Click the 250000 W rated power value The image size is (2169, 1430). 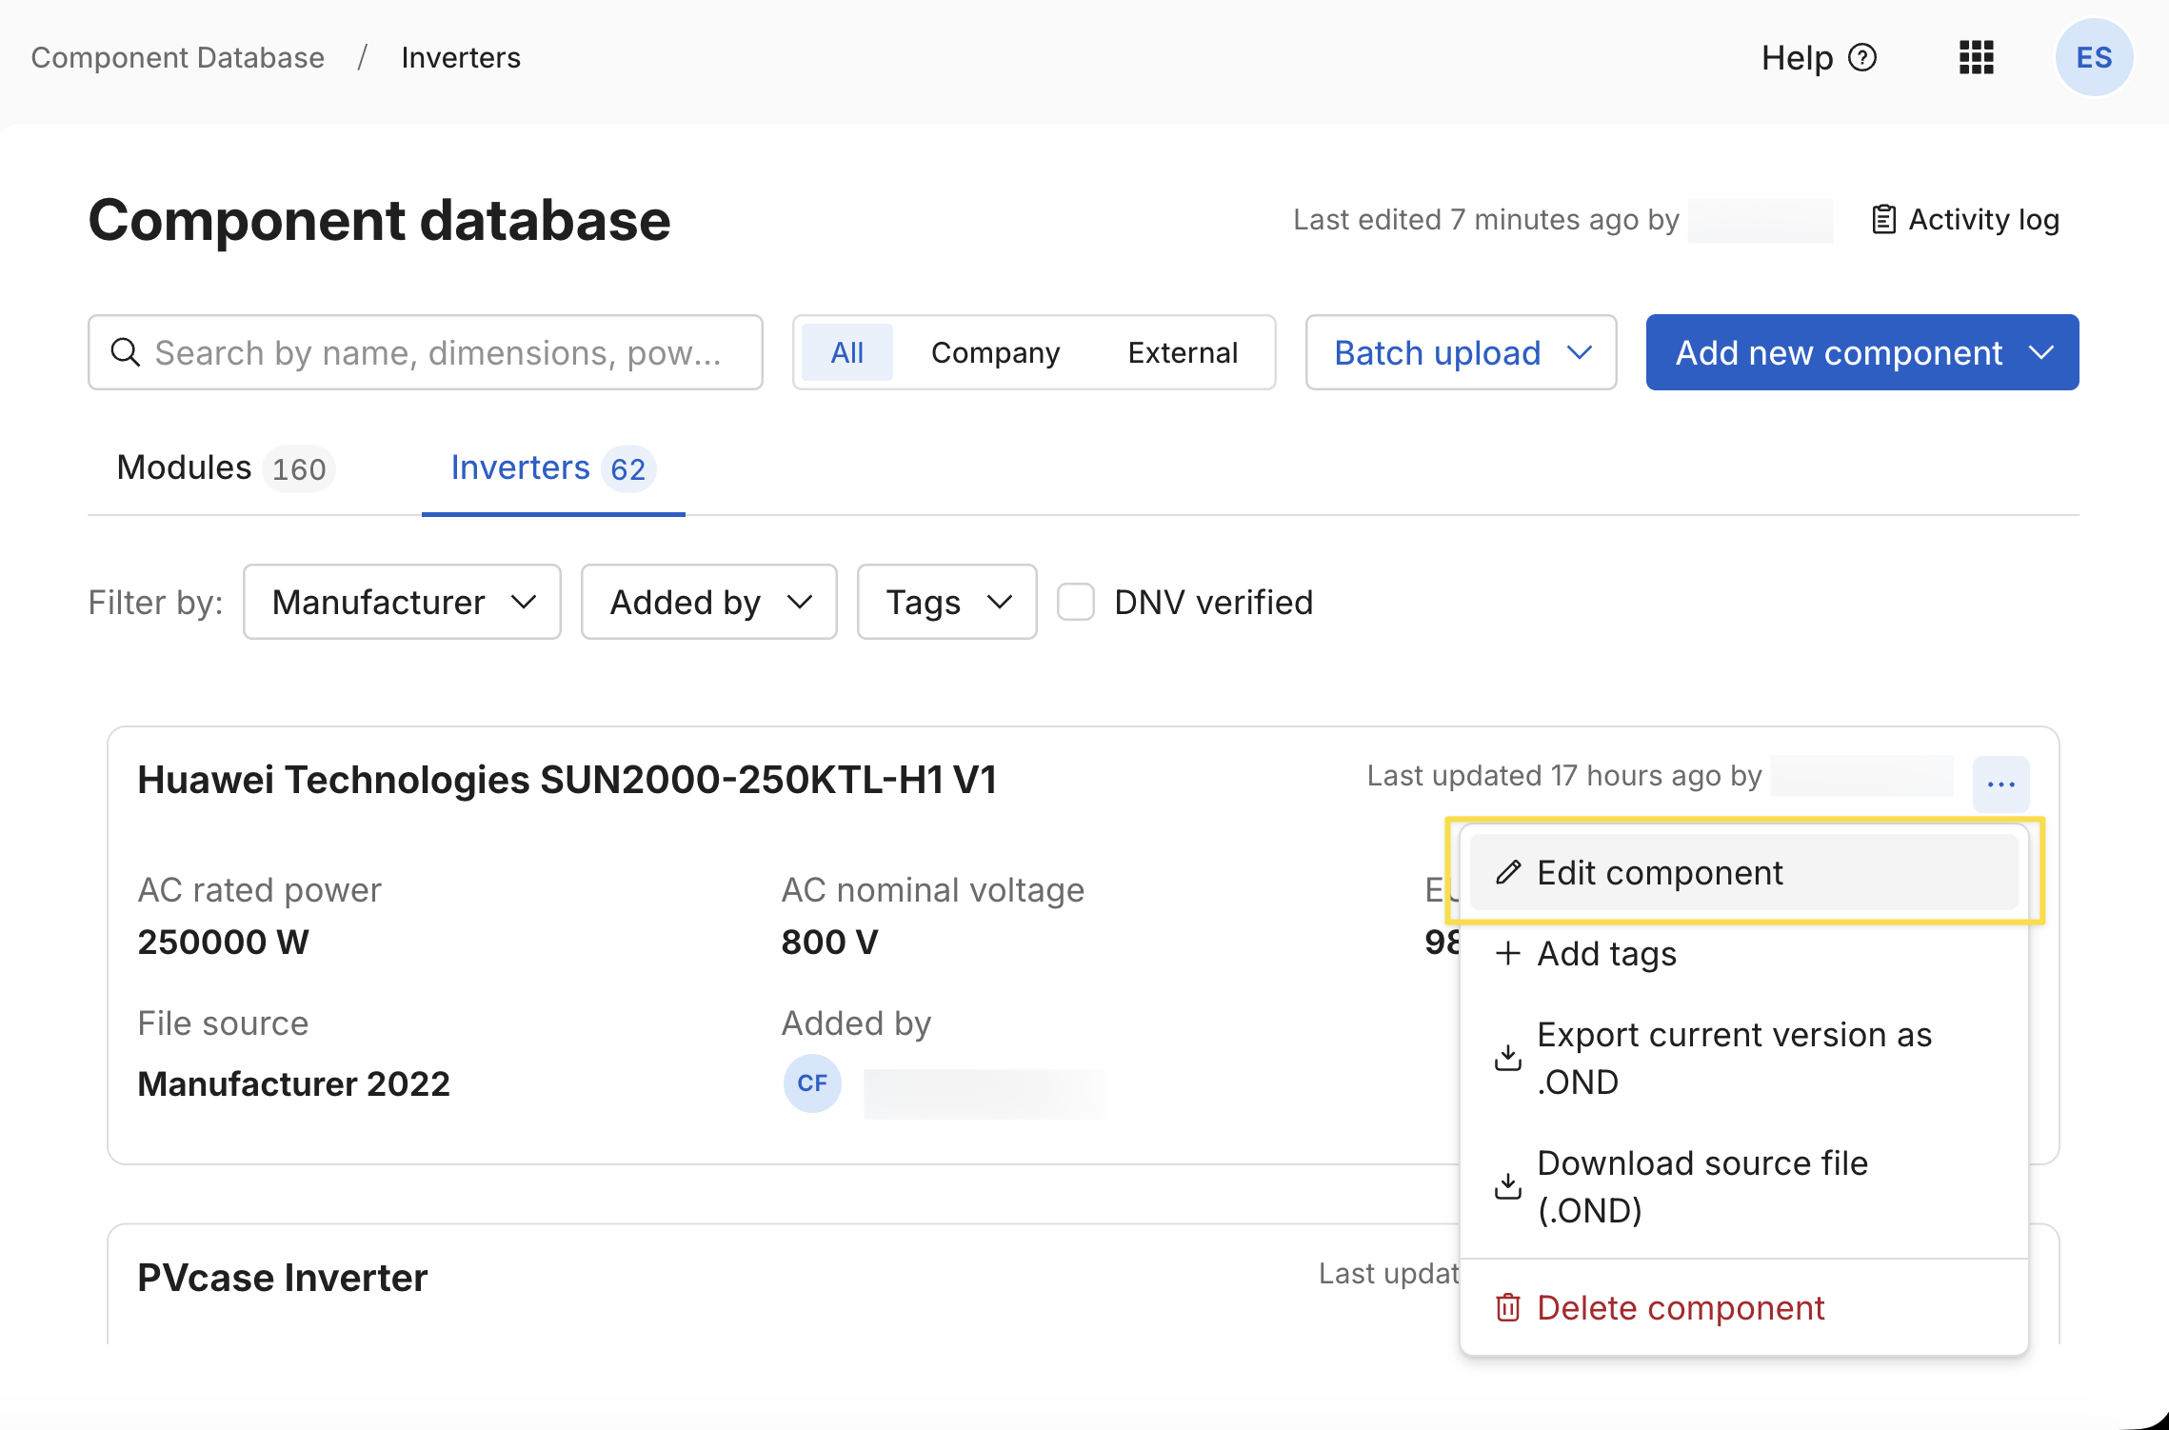pyautogui.click(x=224, y=942)
